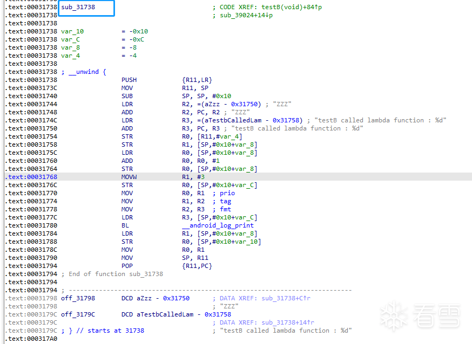Click the prio parameter comment
The image size is (472, 344).
227,194
